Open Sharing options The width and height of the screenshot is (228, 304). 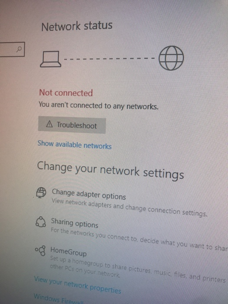click(75, 223)
